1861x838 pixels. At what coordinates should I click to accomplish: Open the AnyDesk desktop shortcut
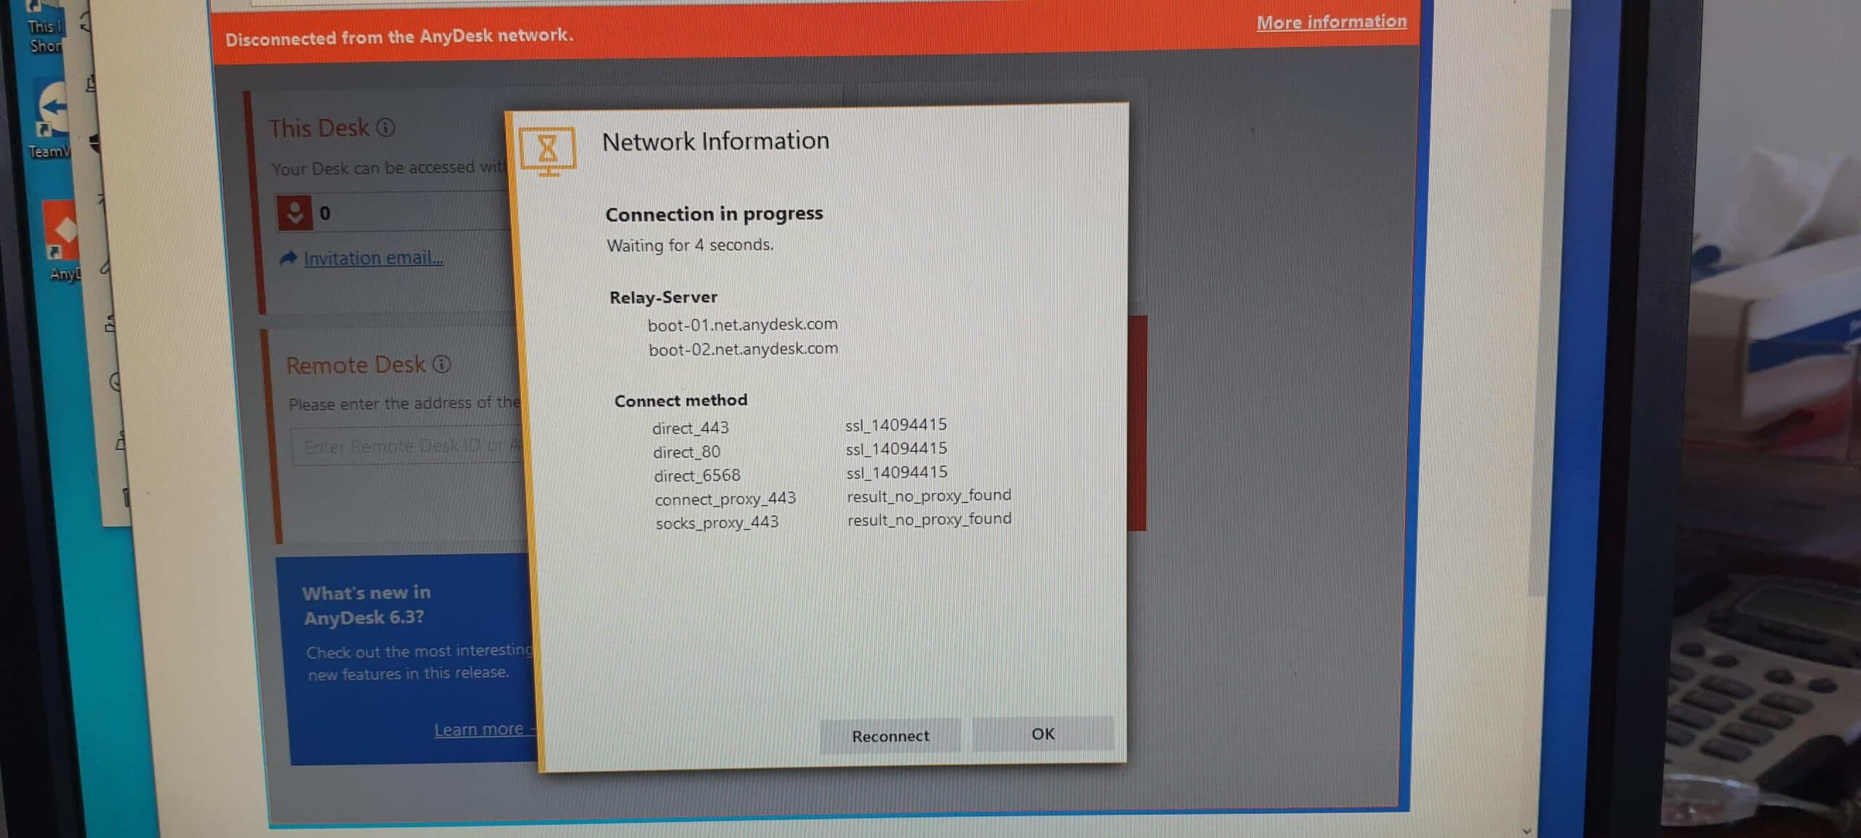click(63, 241)
